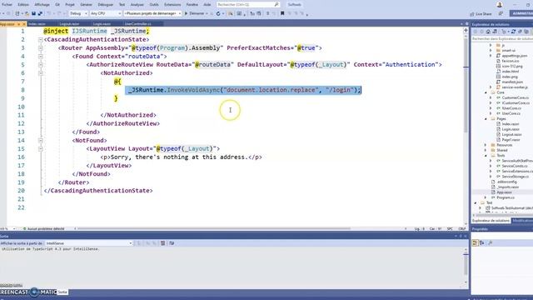Screen dimensions: 533x300
Task: Click the alphabetical sort icon in Propriétés panel
Action: 482,242
